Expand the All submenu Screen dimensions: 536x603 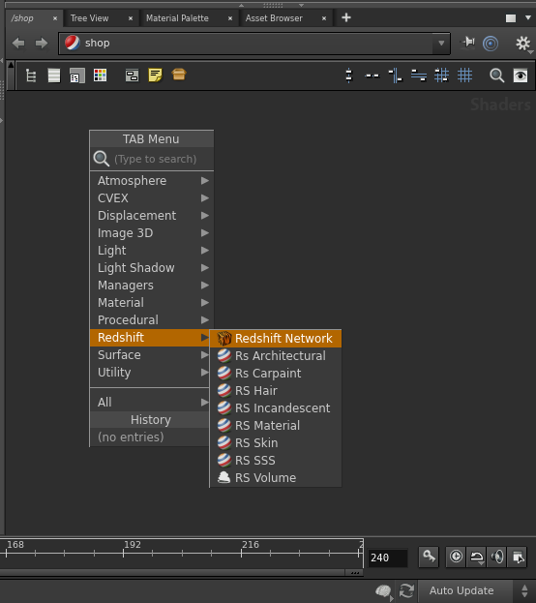[x=150, y=403]
